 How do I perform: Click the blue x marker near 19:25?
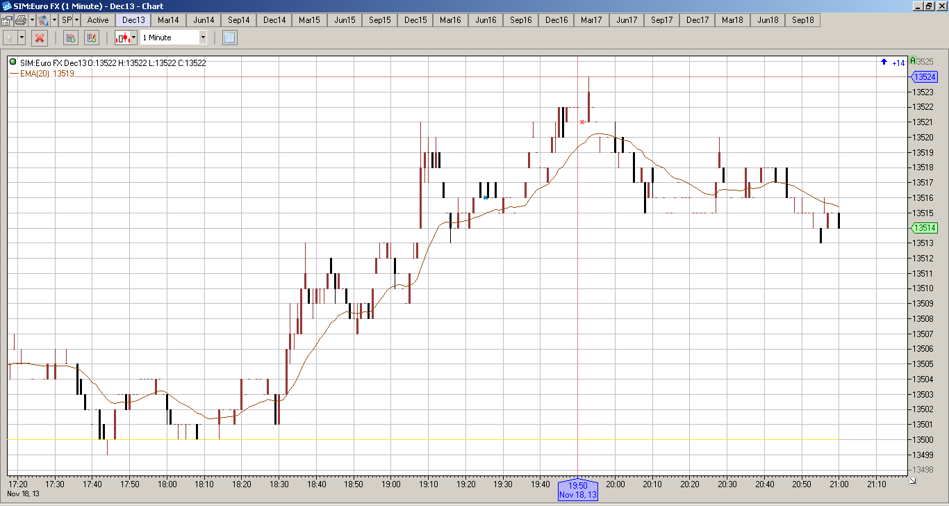coord(486,197)
